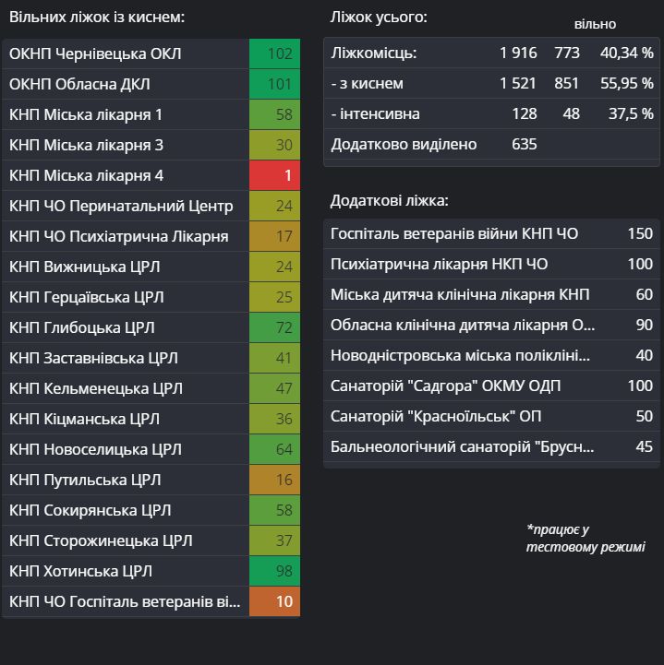This screenshot has height=665, width=664.
Task: Select the '- з киснем' totals row
Action: click(491, 84)
